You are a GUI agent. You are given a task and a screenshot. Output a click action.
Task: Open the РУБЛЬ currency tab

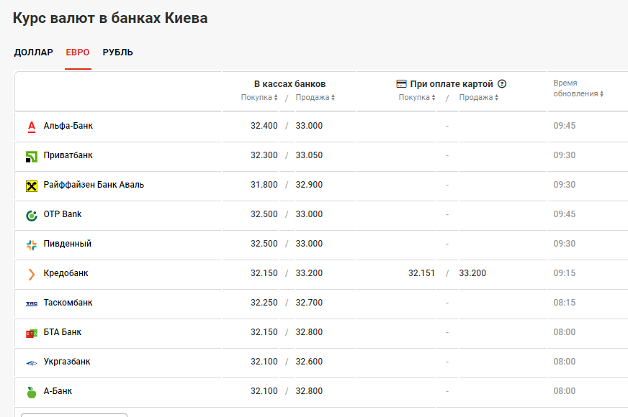(x=118, y=52)
